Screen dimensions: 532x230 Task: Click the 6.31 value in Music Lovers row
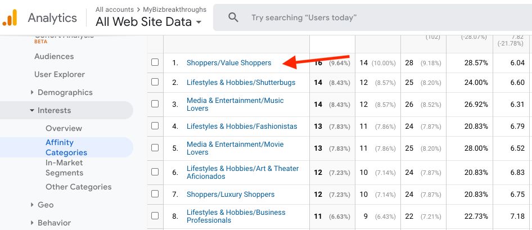click(517, 105)
